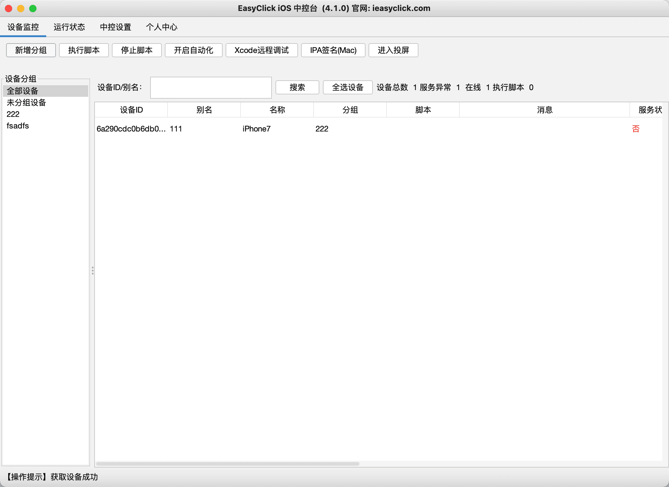Select 未分组设备 in the device groups

26,103
